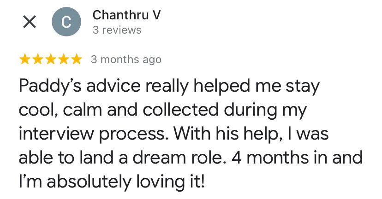Click 'cool, calm and collected' phrase
This screenshot has width=382, height=199.
click(119, 111)
